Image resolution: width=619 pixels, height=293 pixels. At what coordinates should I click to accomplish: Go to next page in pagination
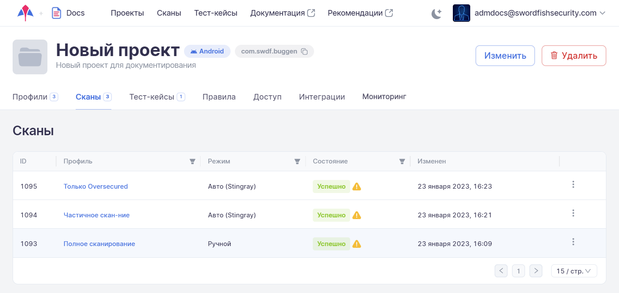coord(536,271)
